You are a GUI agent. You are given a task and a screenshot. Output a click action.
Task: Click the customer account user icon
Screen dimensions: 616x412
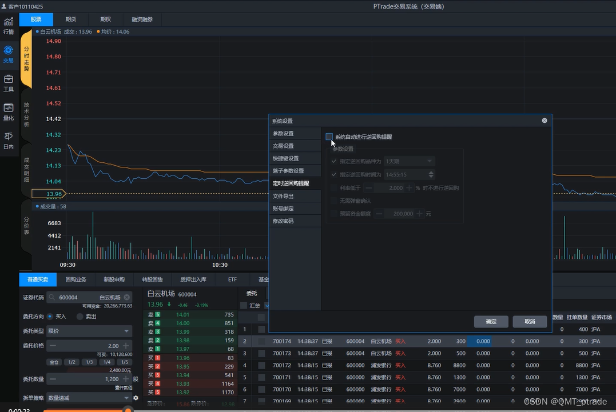(x=4, y=6)
